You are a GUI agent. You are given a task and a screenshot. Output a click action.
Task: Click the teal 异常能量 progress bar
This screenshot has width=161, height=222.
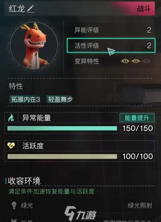[x=62, y=128]
